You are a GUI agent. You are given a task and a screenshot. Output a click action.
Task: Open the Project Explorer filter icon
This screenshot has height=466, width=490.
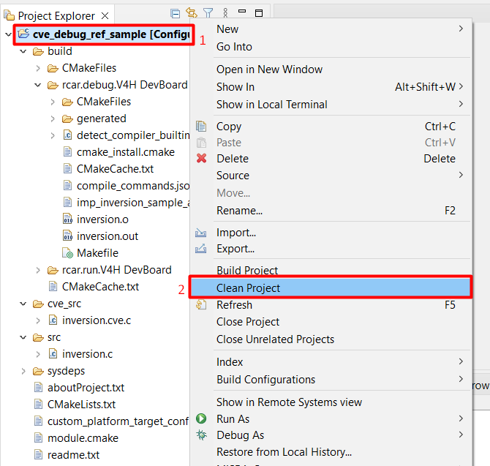tap(208, 13)
